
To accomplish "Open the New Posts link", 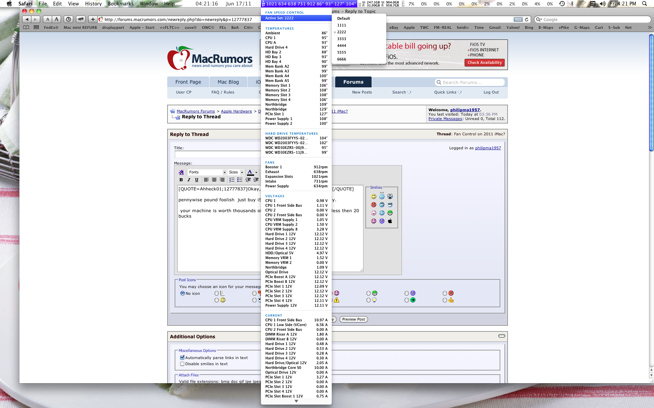I will point(362,92).
